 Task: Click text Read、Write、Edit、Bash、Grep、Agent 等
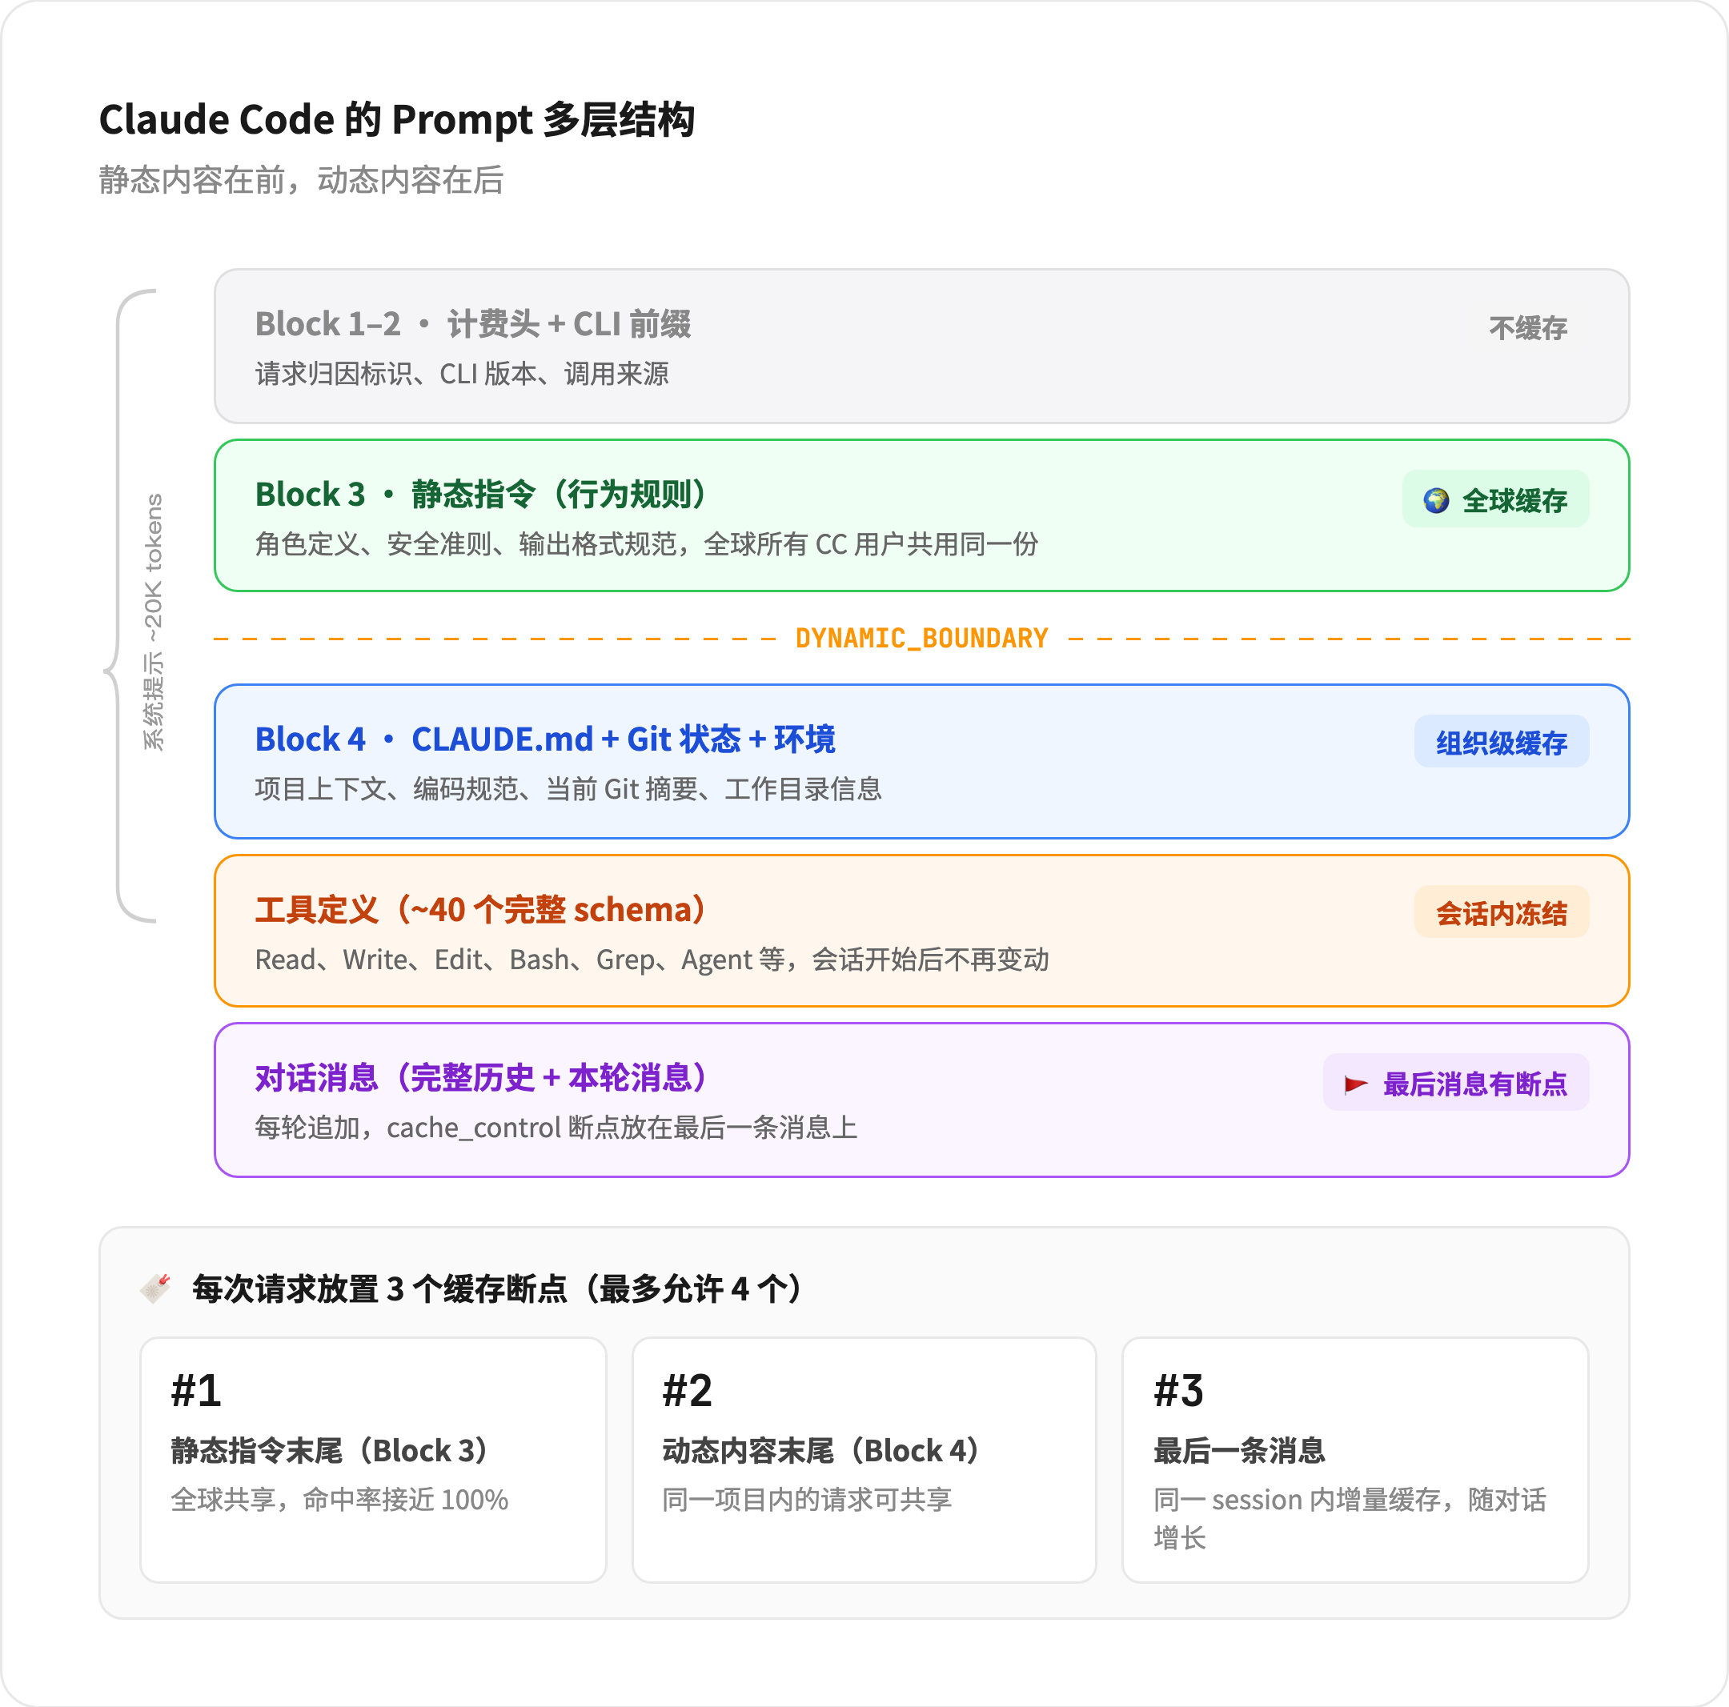[x=520, y=960]
